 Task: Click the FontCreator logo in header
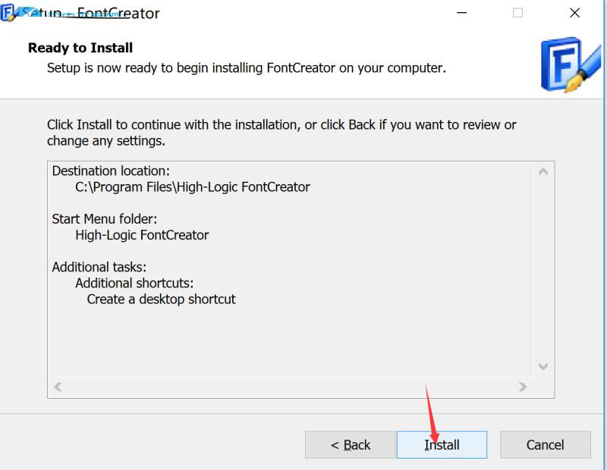(571, 65)
